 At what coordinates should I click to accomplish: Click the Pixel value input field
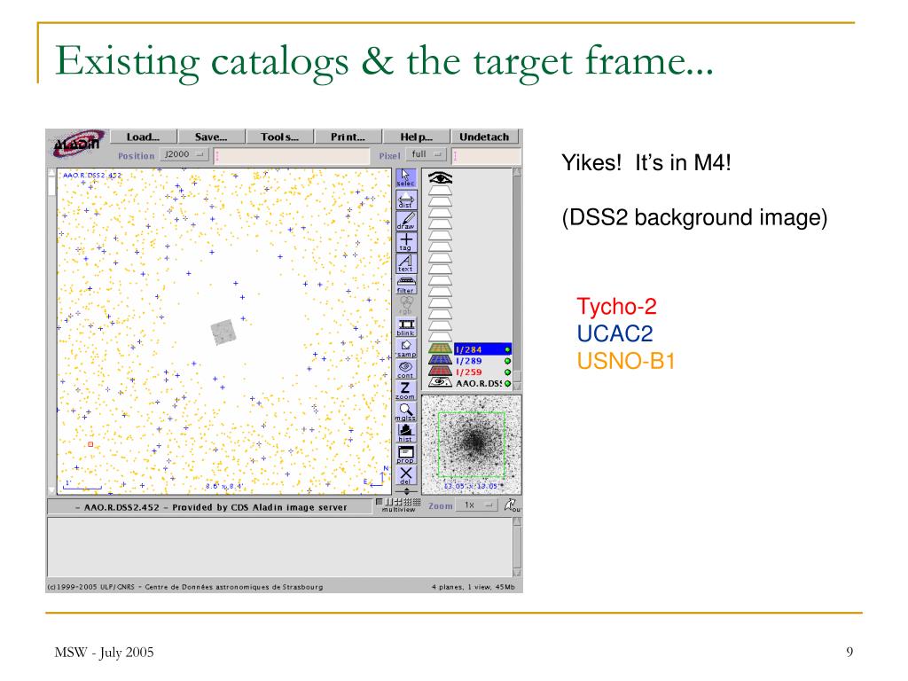click(x=487, y=156)
